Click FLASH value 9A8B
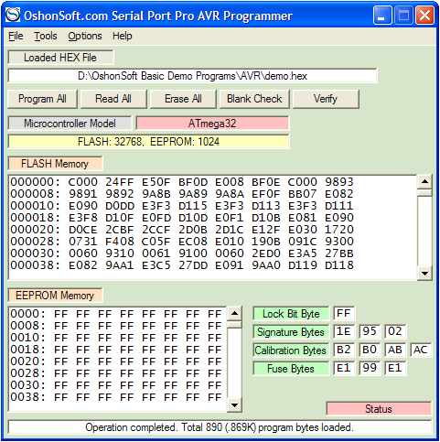440x442 pixels. point(156,194)
